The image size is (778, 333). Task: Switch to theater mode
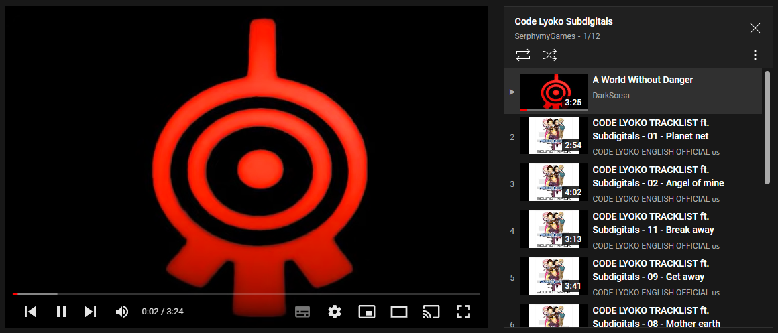point(399,312)
